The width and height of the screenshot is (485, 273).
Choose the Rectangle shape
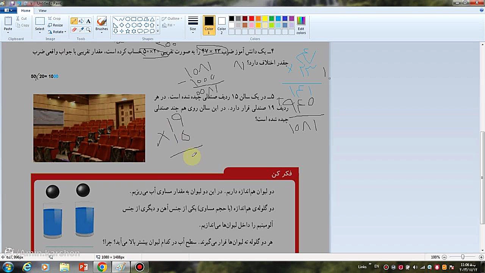pos(134,19)
